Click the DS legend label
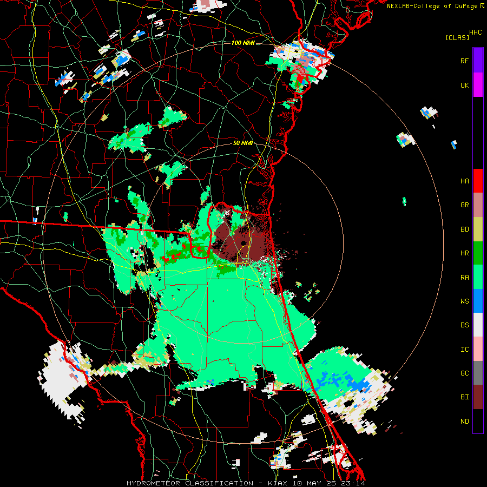 tap(464, 325)
